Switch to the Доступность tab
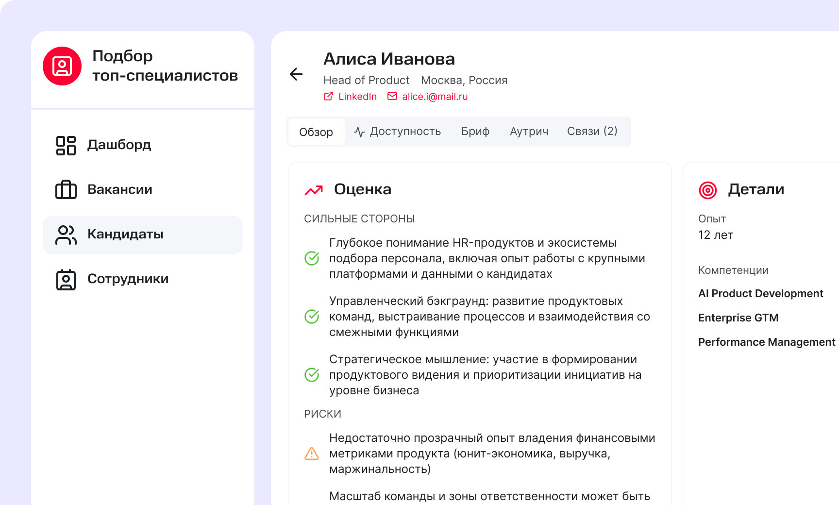This screenshot has height=505, width=839. tap(398, 132)
